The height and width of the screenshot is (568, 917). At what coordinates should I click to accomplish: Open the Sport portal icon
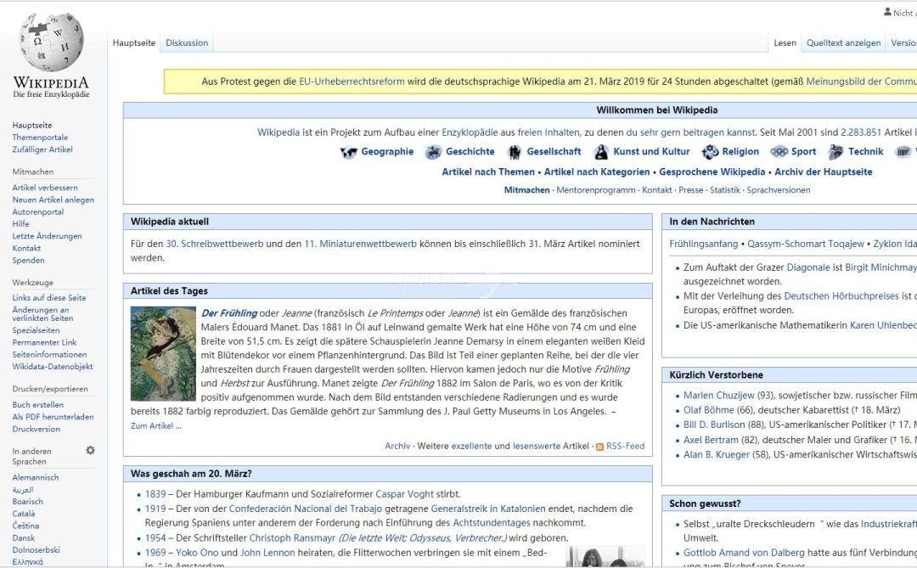[x=779, y=152]
